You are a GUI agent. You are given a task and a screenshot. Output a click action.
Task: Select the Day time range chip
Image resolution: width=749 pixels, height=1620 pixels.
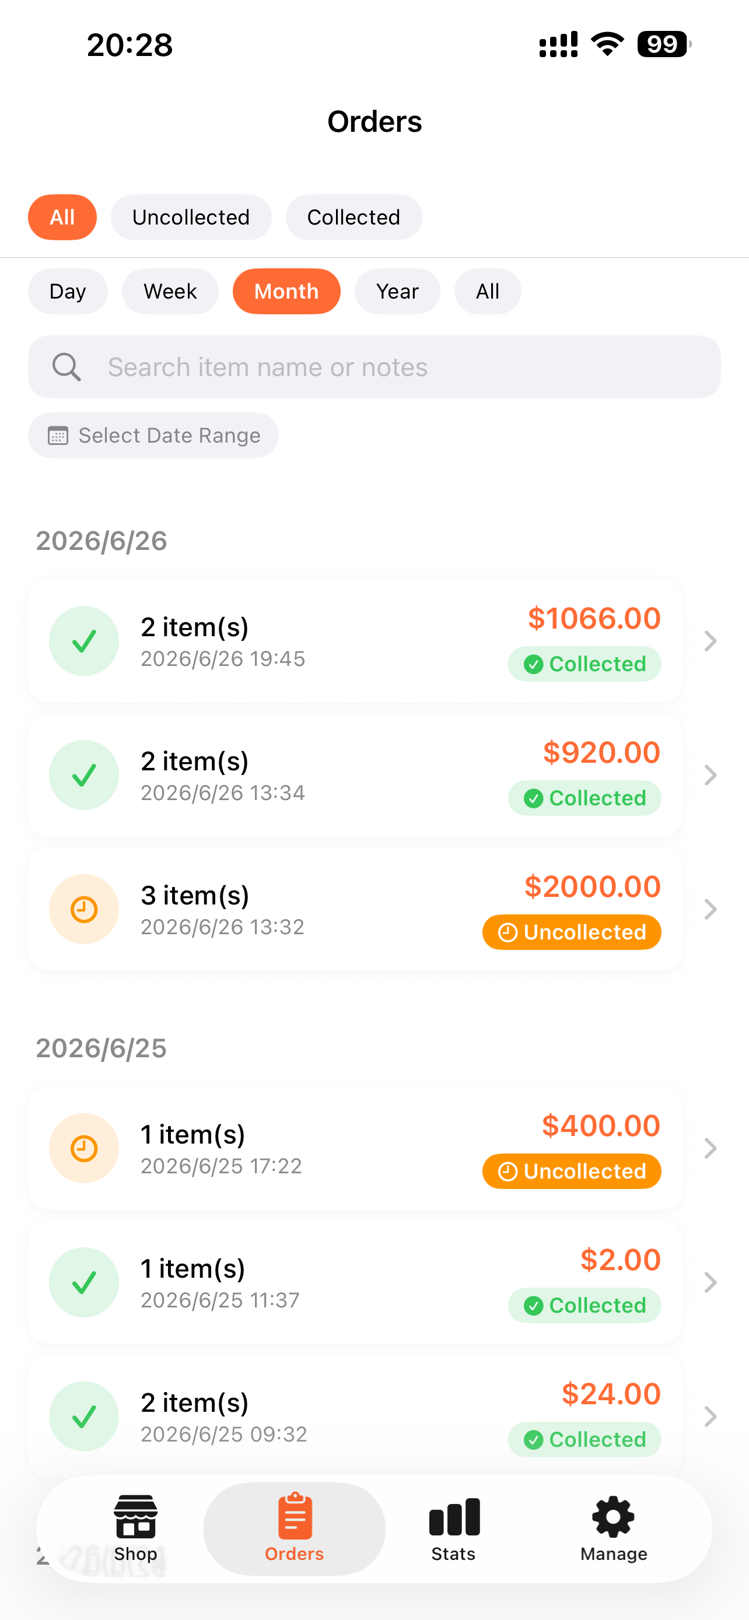pos(67,291)
